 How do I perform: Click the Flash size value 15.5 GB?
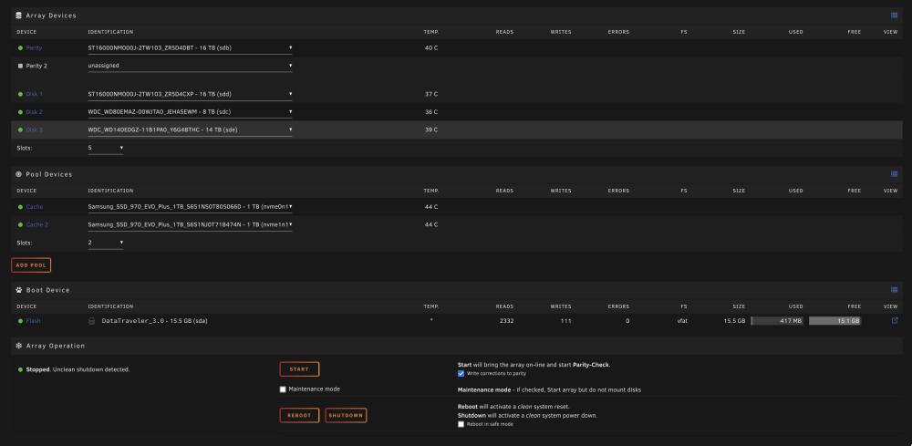click(x=734, y=320)
